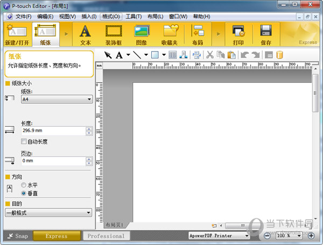Select the 垂直 (vertical) orientation radio
Screen dimensions: 323x245
24,193
